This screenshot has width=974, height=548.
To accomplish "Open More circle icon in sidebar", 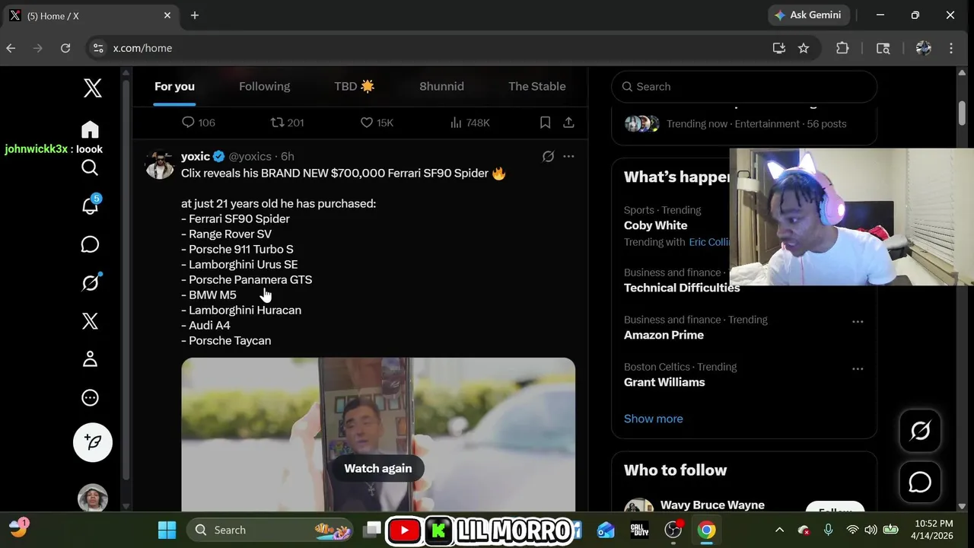I will [90, 397].
